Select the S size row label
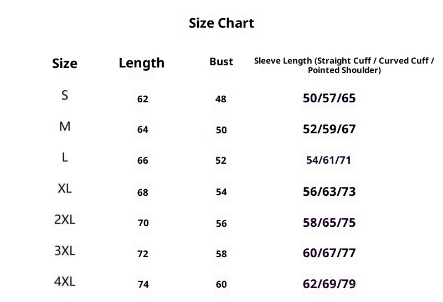The image size is (443, 302). pyautogui.click(x=65, y=95)
